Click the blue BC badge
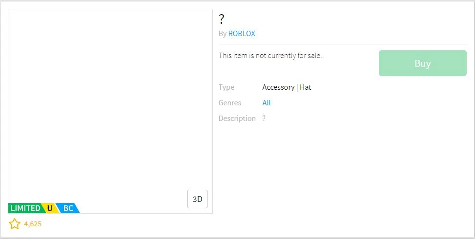475x239 pixels. 68,208
